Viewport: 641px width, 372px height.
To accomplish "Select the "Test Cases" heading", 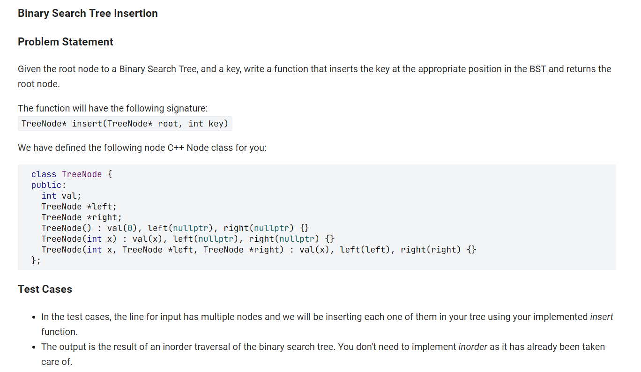I will click(x=45, y=289).
